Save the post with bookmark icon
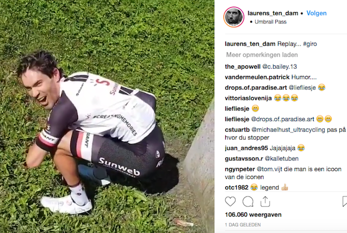347x233 pixels. tap(345, 201)
